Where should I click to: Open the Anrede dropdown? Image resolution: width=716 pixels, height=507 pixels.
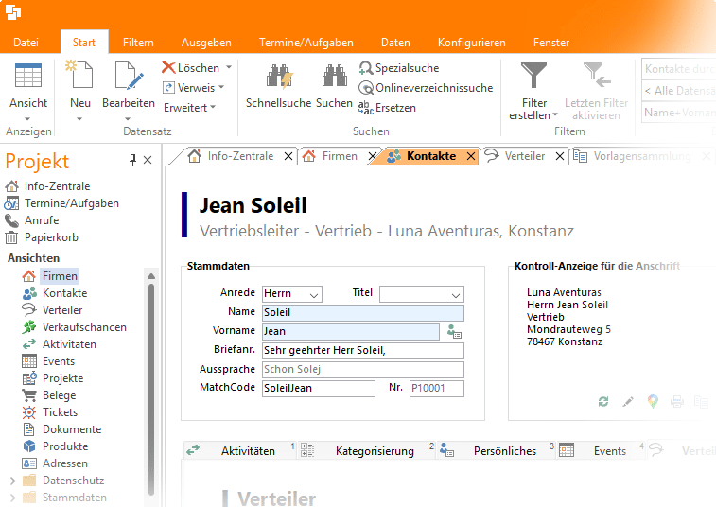(x=314, y=295)
